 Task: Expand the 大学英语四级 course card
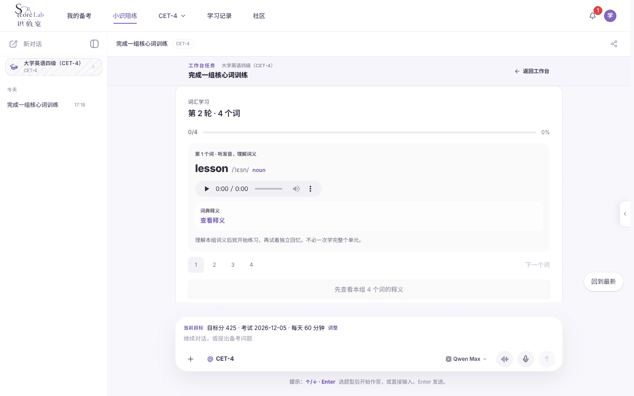[x=54, y=67]
